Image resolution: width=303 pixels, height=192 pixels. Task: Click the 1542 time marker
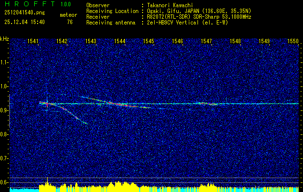pyautogui.click(x=62, y=41)
